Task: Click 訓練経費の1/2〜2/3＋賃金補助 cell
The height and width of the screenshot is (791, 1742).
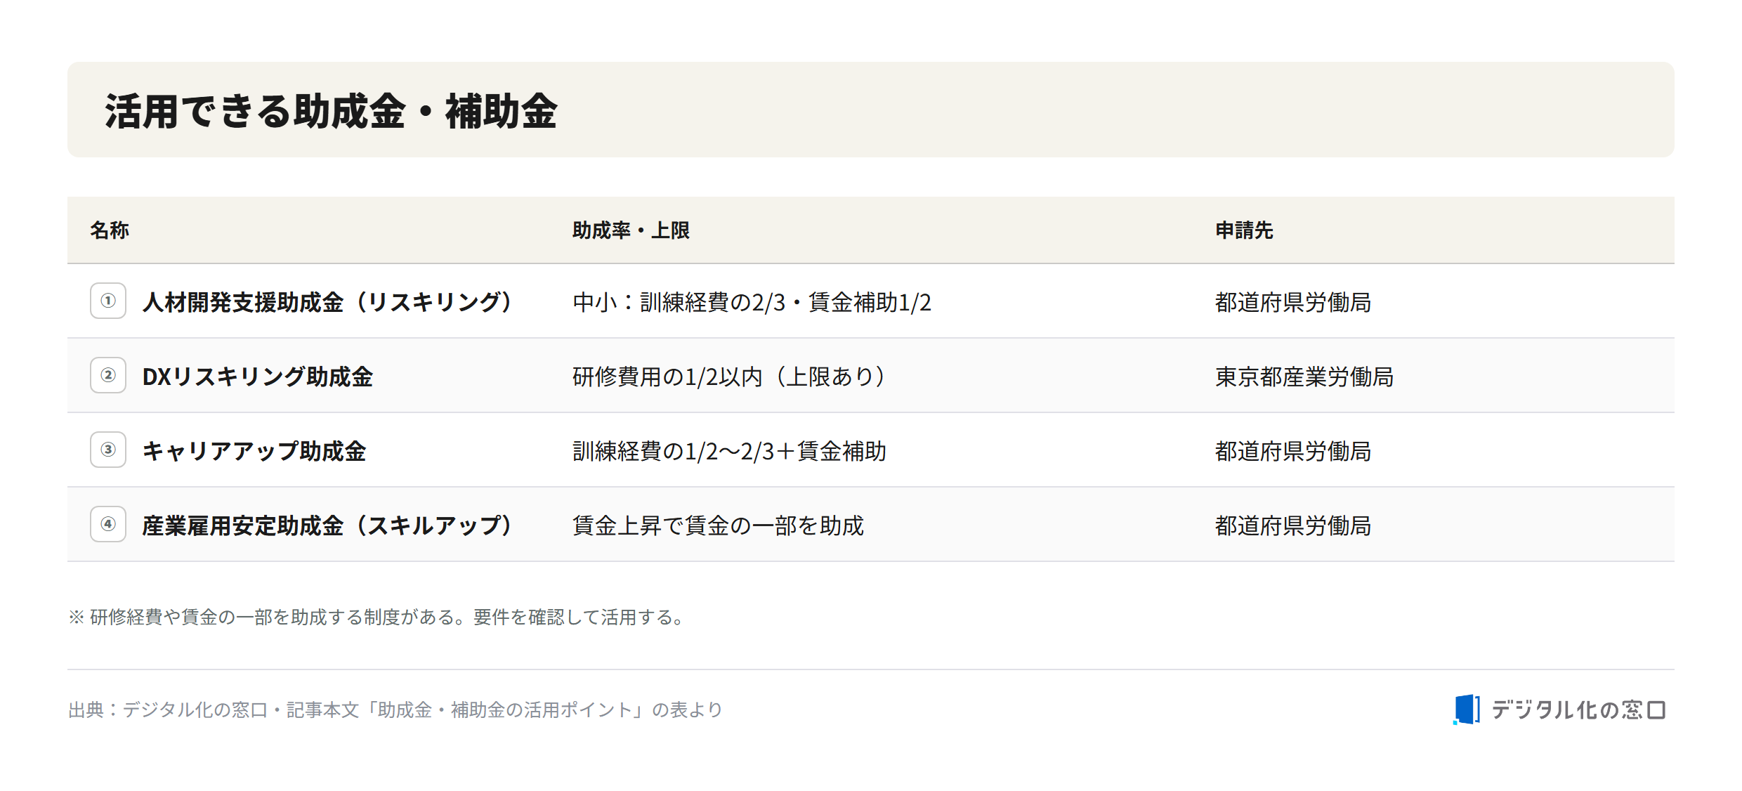Action: coord(729,451)
